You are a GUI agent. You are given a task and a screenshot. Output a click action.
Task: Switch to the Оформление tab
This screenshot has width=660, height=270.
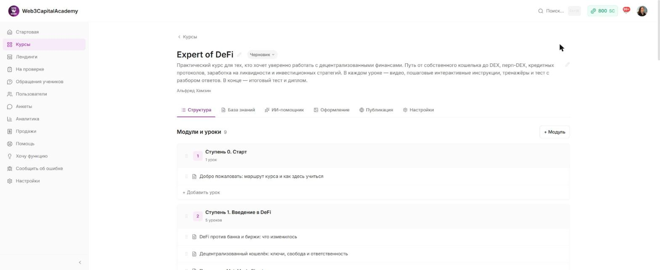point(332,110)
